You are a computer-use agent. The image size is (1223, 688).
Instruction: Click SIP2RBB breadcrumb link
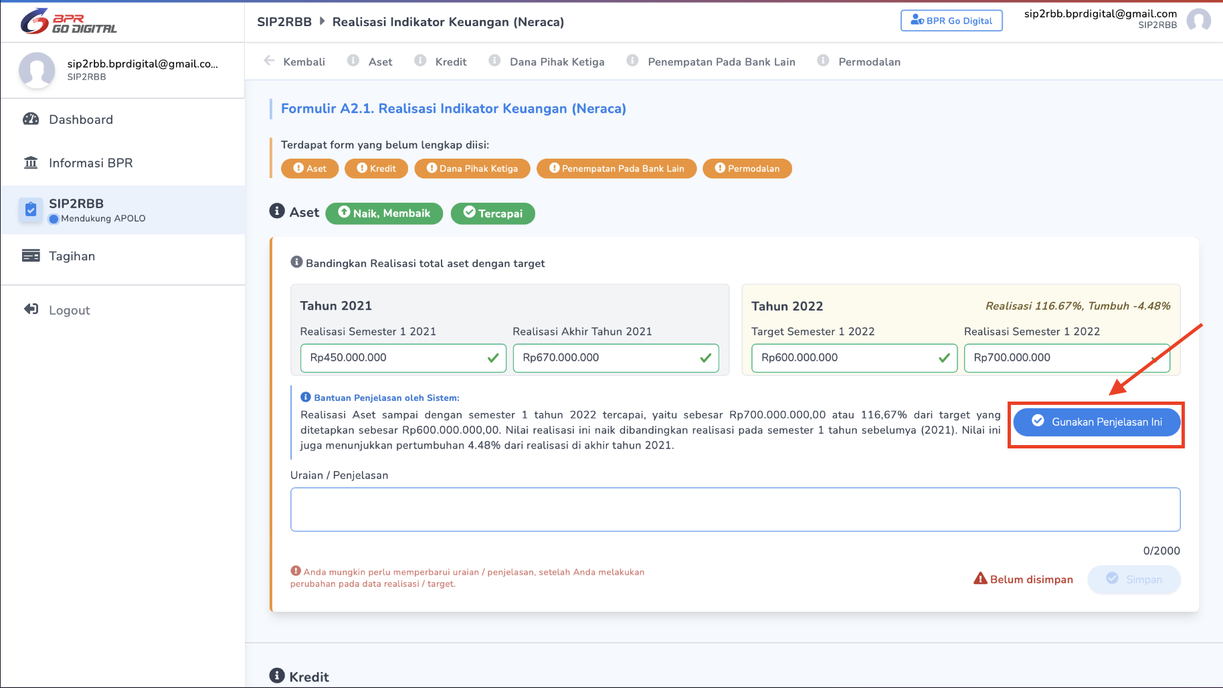pos(284,22)
